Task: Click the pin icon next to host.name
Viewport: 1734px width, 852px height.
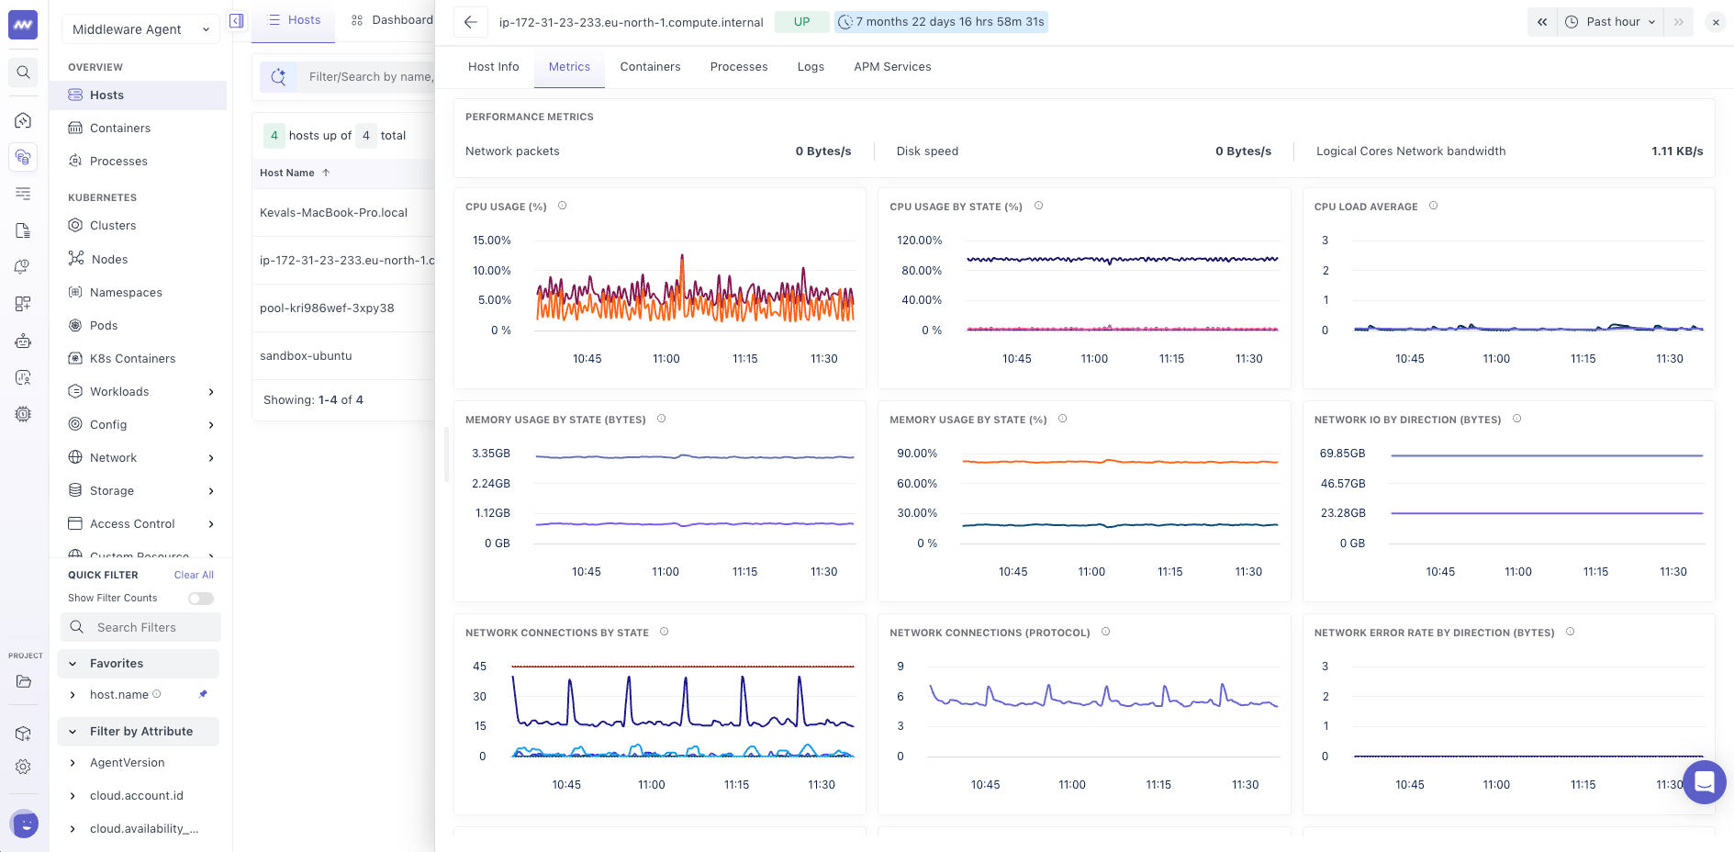Action: point(203,694)
